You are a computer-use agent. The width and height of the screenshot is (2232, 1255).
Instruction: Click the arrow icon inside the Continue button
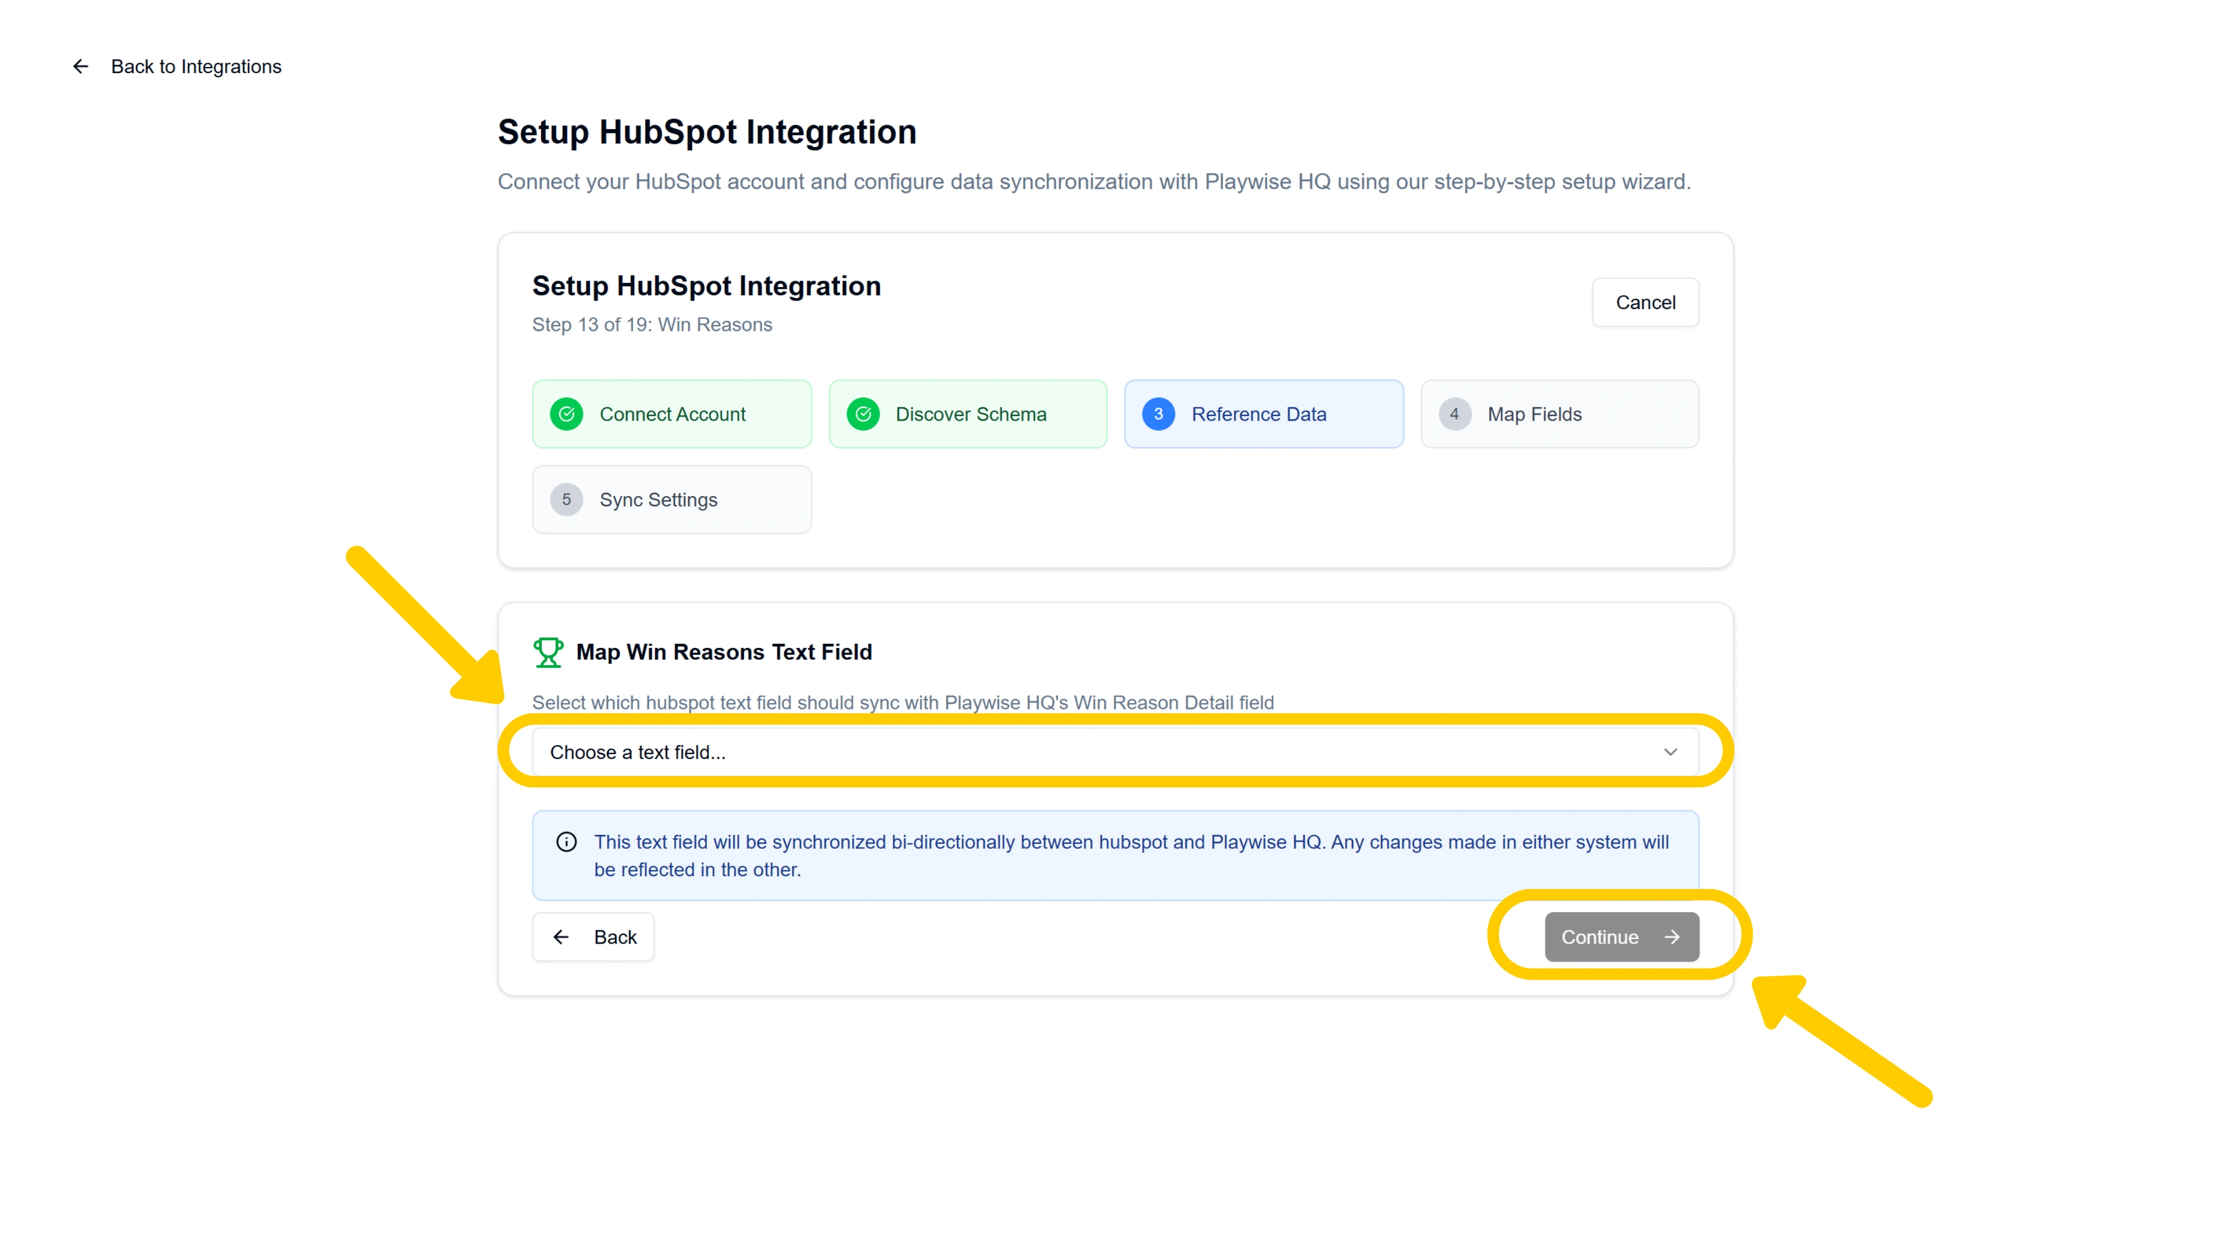point(1672,936)
